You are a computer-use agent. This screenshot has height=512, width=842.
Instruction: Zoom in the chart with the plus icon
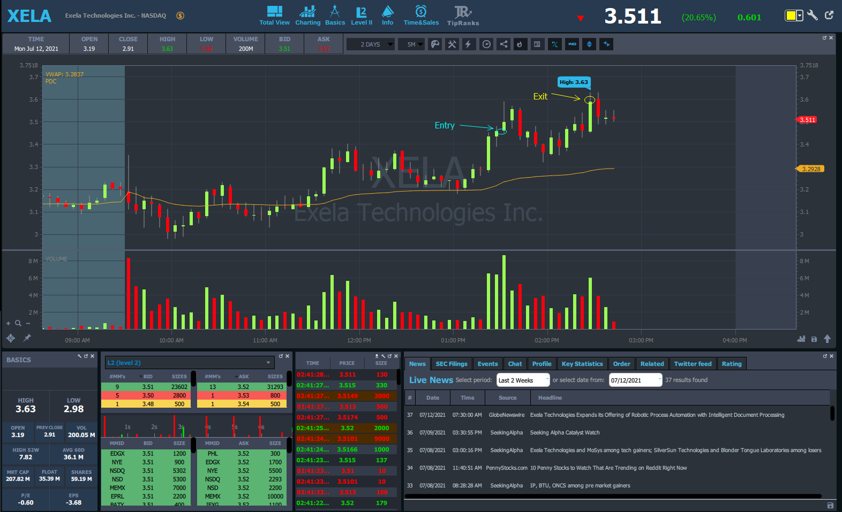[8, 324]
